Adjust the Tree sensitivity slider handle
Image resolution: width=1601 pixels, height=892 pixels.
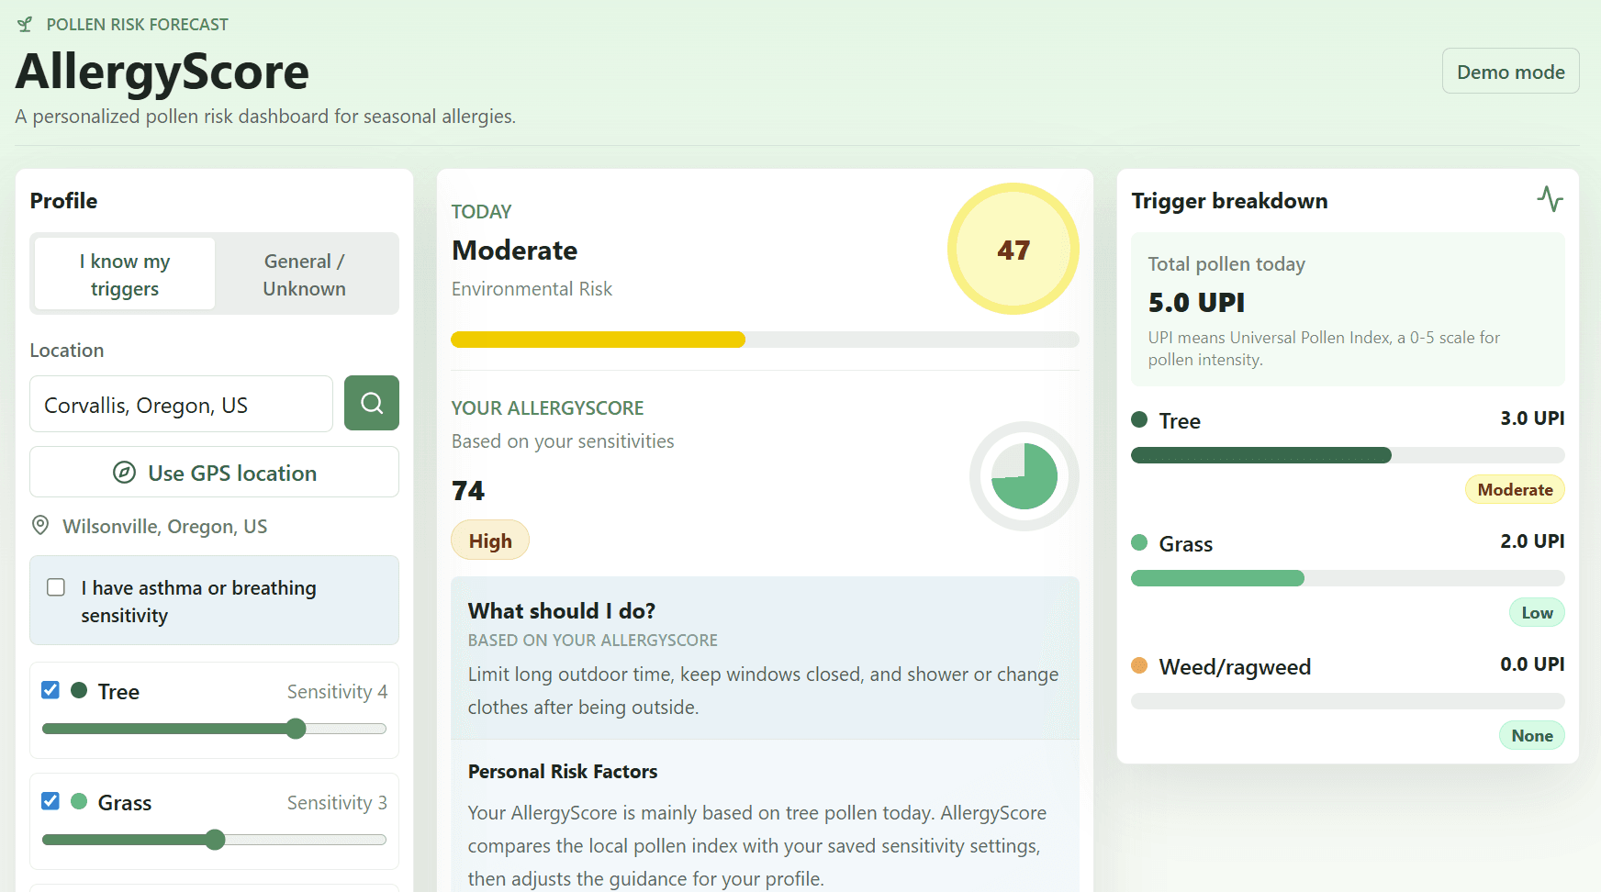[x=296, y=729]
